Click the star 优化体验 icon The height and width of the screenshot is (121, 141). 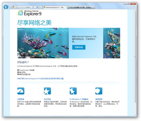47,91
